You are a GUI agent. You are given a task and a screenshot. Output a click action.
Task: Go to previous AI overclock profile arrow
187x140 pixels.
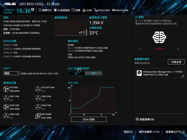pos(140,48)
